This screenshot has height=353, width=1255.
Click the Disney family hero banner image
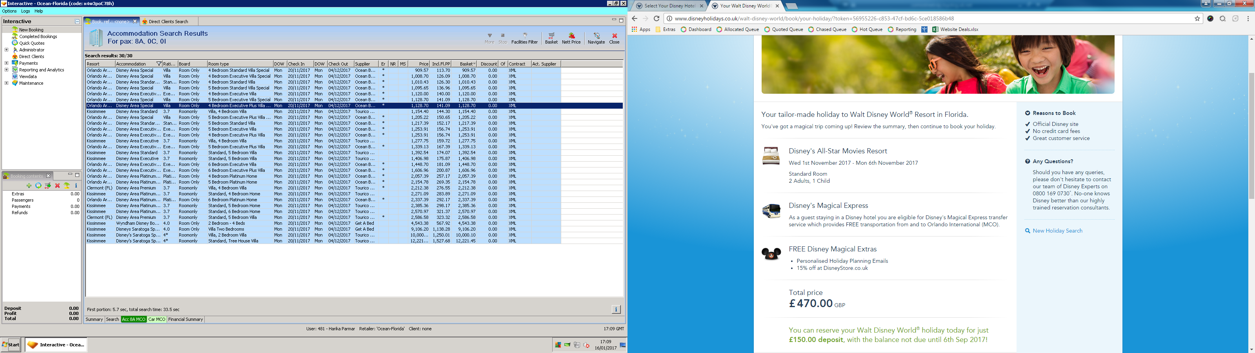938,64
